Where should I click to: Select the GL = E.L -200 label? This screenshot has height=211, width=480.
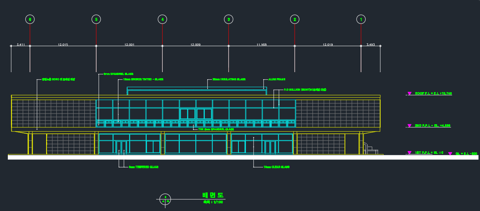[466, 154]
